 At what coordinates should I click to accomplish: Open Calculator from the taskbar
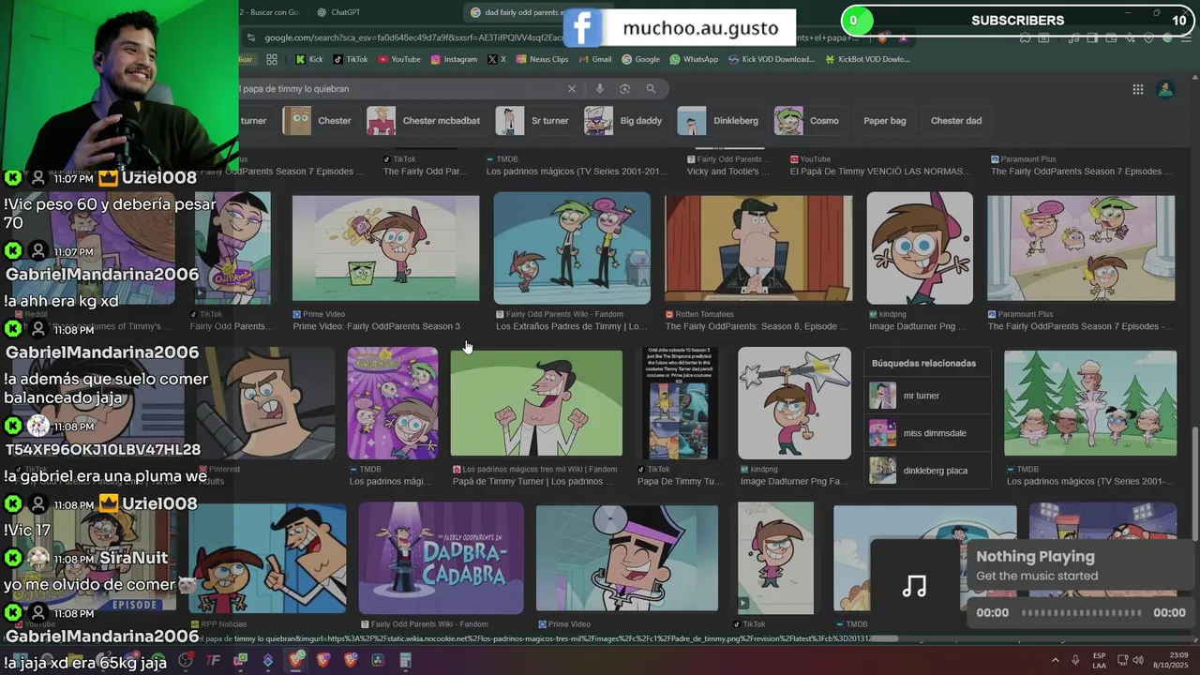tap(405, 660)
